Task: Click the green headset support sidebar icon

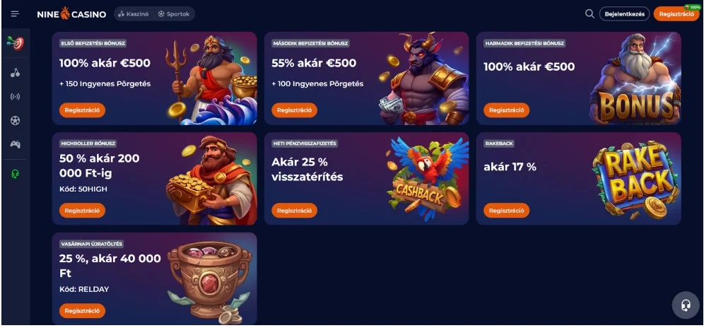Action: (16, 174)
